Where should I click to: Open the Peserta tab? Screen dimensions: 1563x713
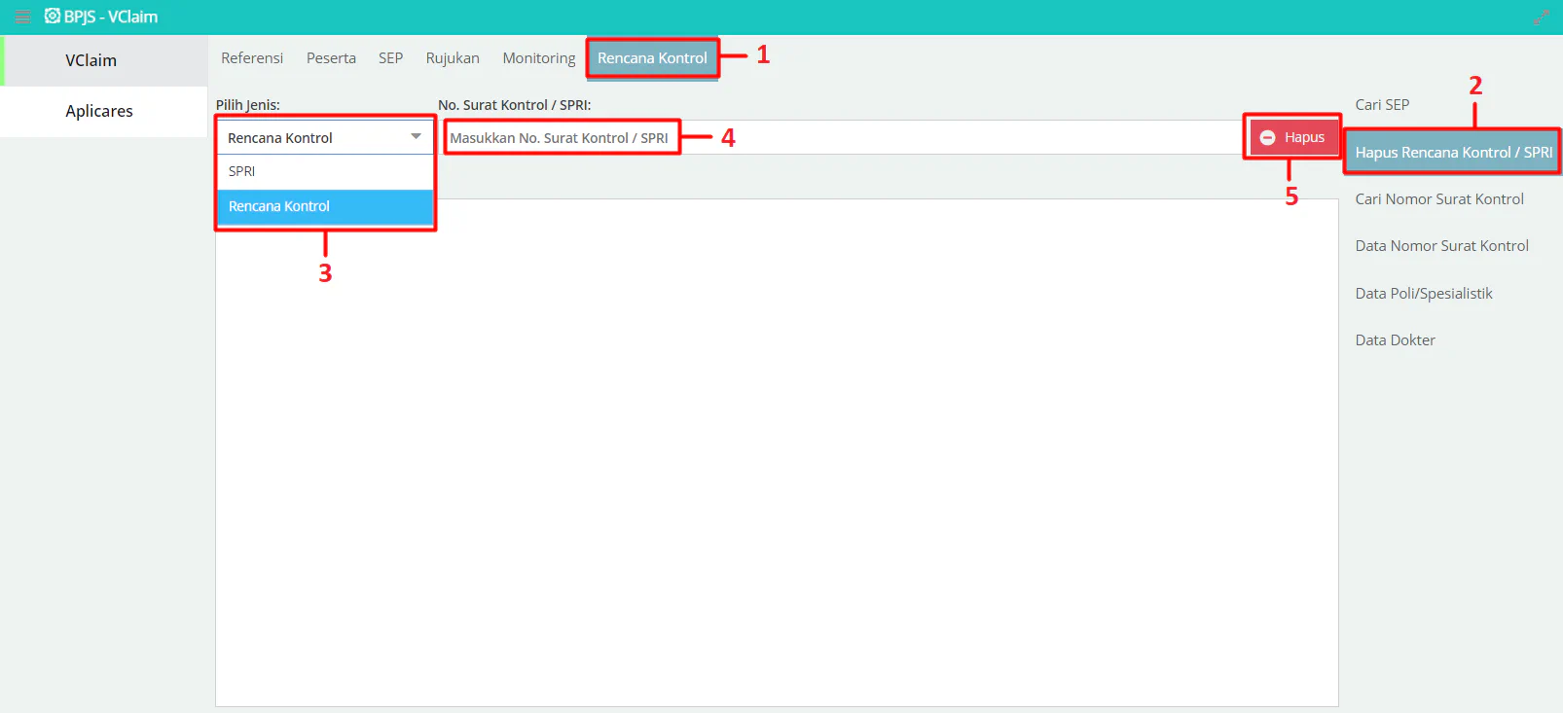click(x=331, y=58)
